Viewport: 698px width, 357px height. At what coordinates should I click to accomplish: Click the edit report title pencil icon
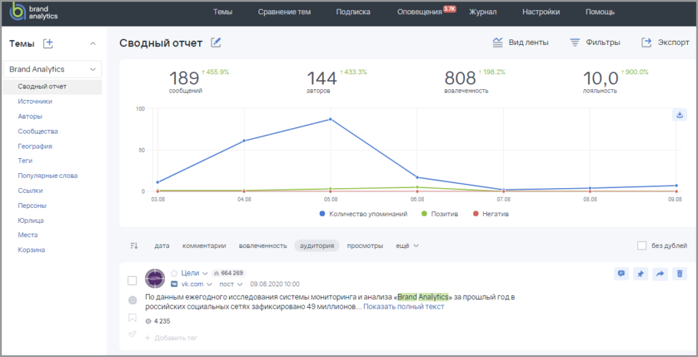pos(216,43)
